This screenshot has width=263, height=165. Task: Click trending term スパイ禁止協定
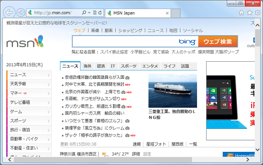tap(114, 52)
